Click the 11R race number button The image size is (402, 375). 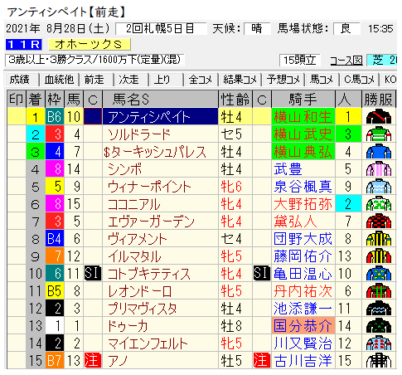pos(24,45)
